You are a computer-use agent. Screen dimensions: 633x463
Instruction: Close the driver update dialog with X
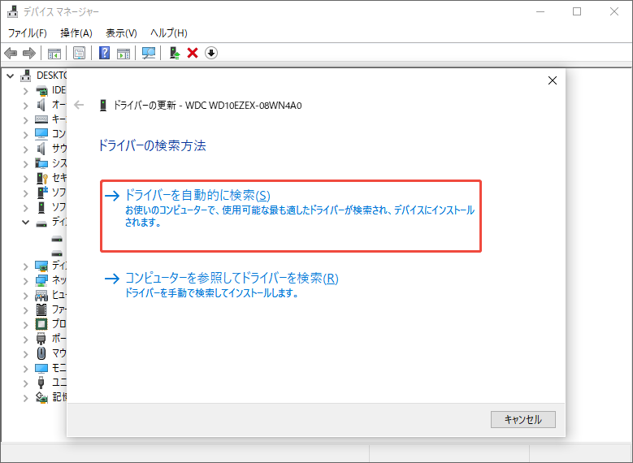coord(553,80)
